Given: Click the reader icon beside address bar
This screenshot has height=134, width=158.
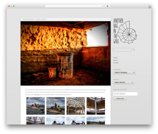Looking at the screenshot, I should [107, 6].
